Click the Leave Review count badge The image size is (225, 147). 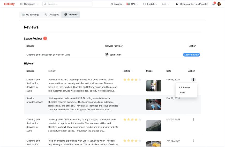point(45,38)
